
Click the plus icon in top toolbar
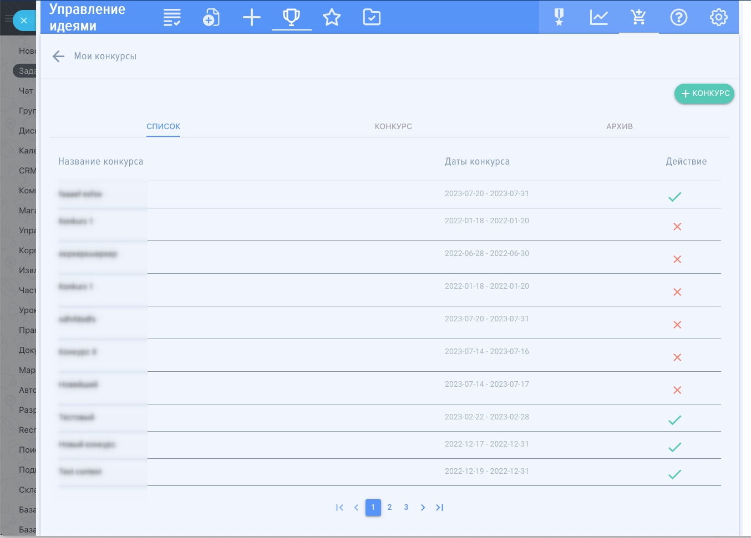click(x=251, y=18)
